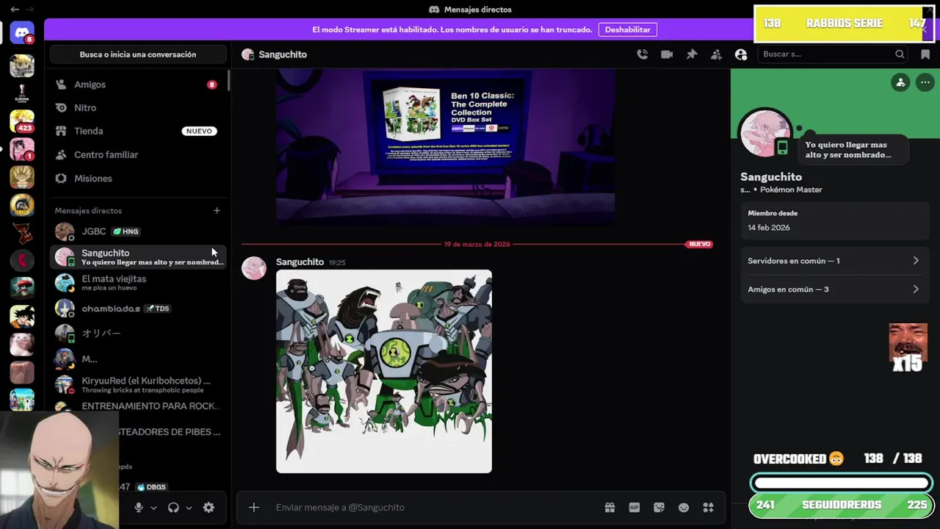Expand Servidores en común list
940x529 pixels.
(834, 261)
